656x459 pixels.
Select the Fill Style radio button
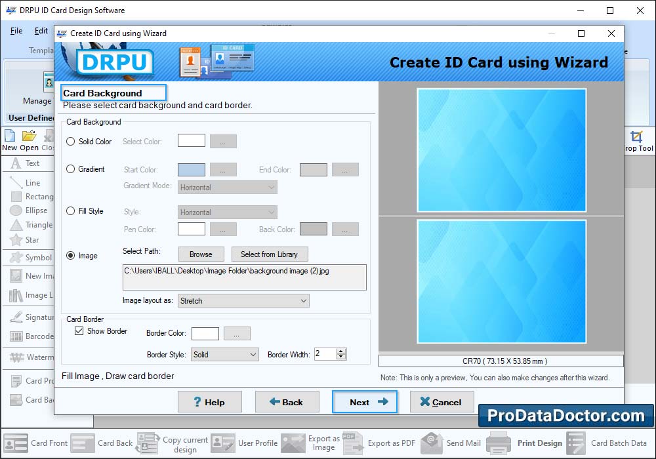[71, 211]
